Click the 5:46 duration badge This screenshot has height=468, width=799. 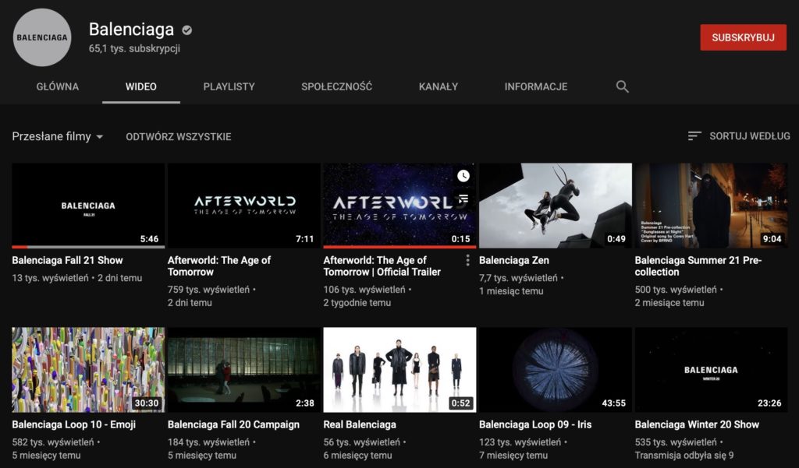(x=149, y=239)
